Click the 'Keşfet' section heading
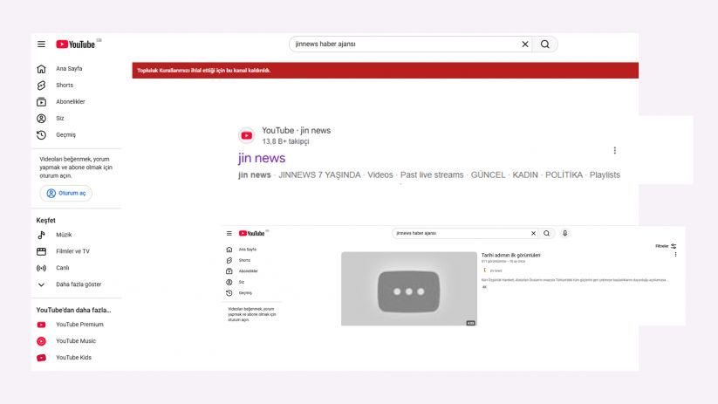 (x=45, y=220)
